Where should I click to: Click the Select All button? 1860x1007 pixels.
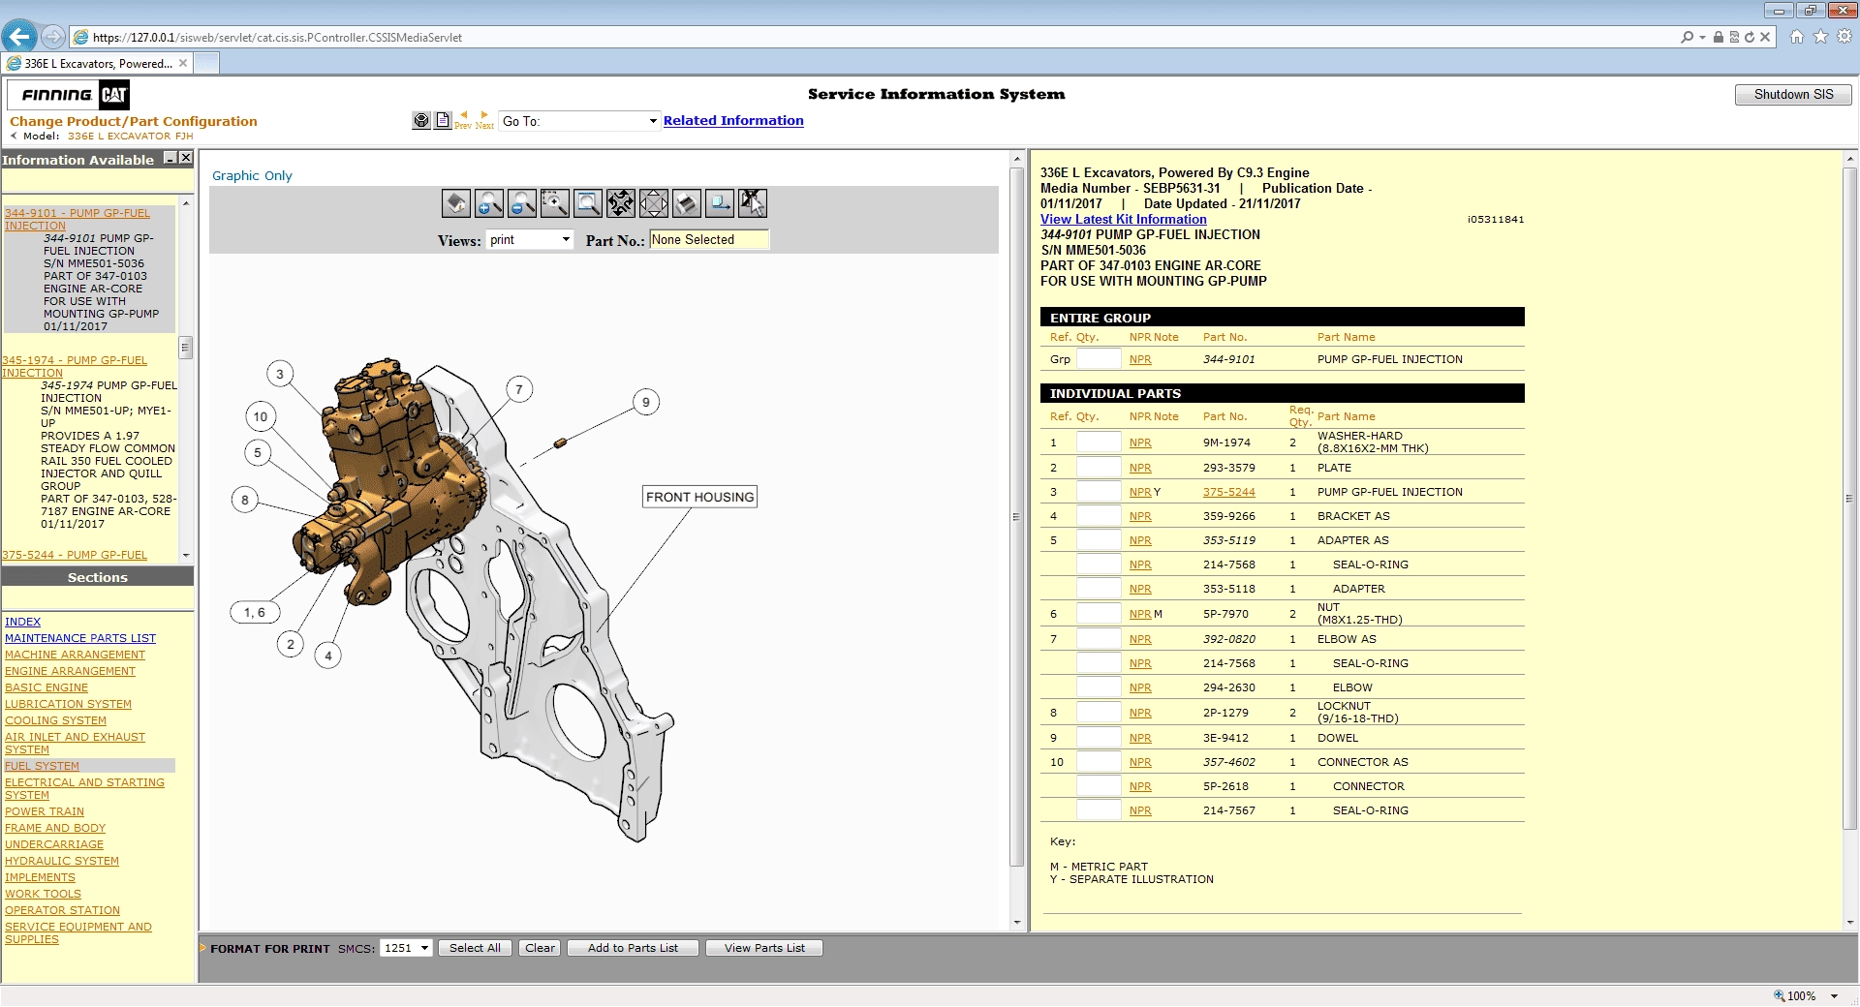tap(475, 948)
